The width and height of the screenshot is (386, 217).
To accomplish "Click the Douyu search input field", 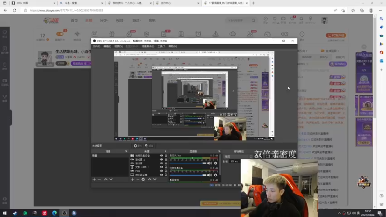I will pyautogui.click(x=238, y=20).
